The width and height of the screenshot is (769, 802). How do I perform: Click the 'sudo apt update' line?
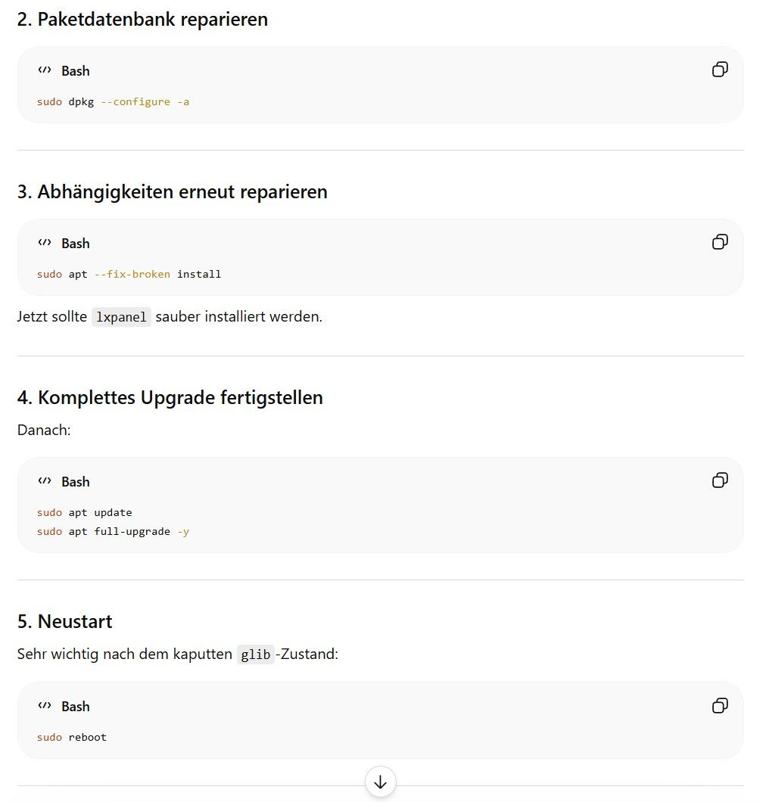tap(85, 512)
